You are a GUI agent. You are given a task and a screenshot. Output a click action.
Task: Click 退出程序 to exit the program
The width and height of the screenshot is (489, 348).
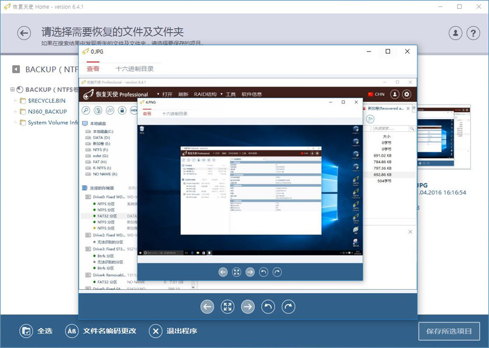173,331
